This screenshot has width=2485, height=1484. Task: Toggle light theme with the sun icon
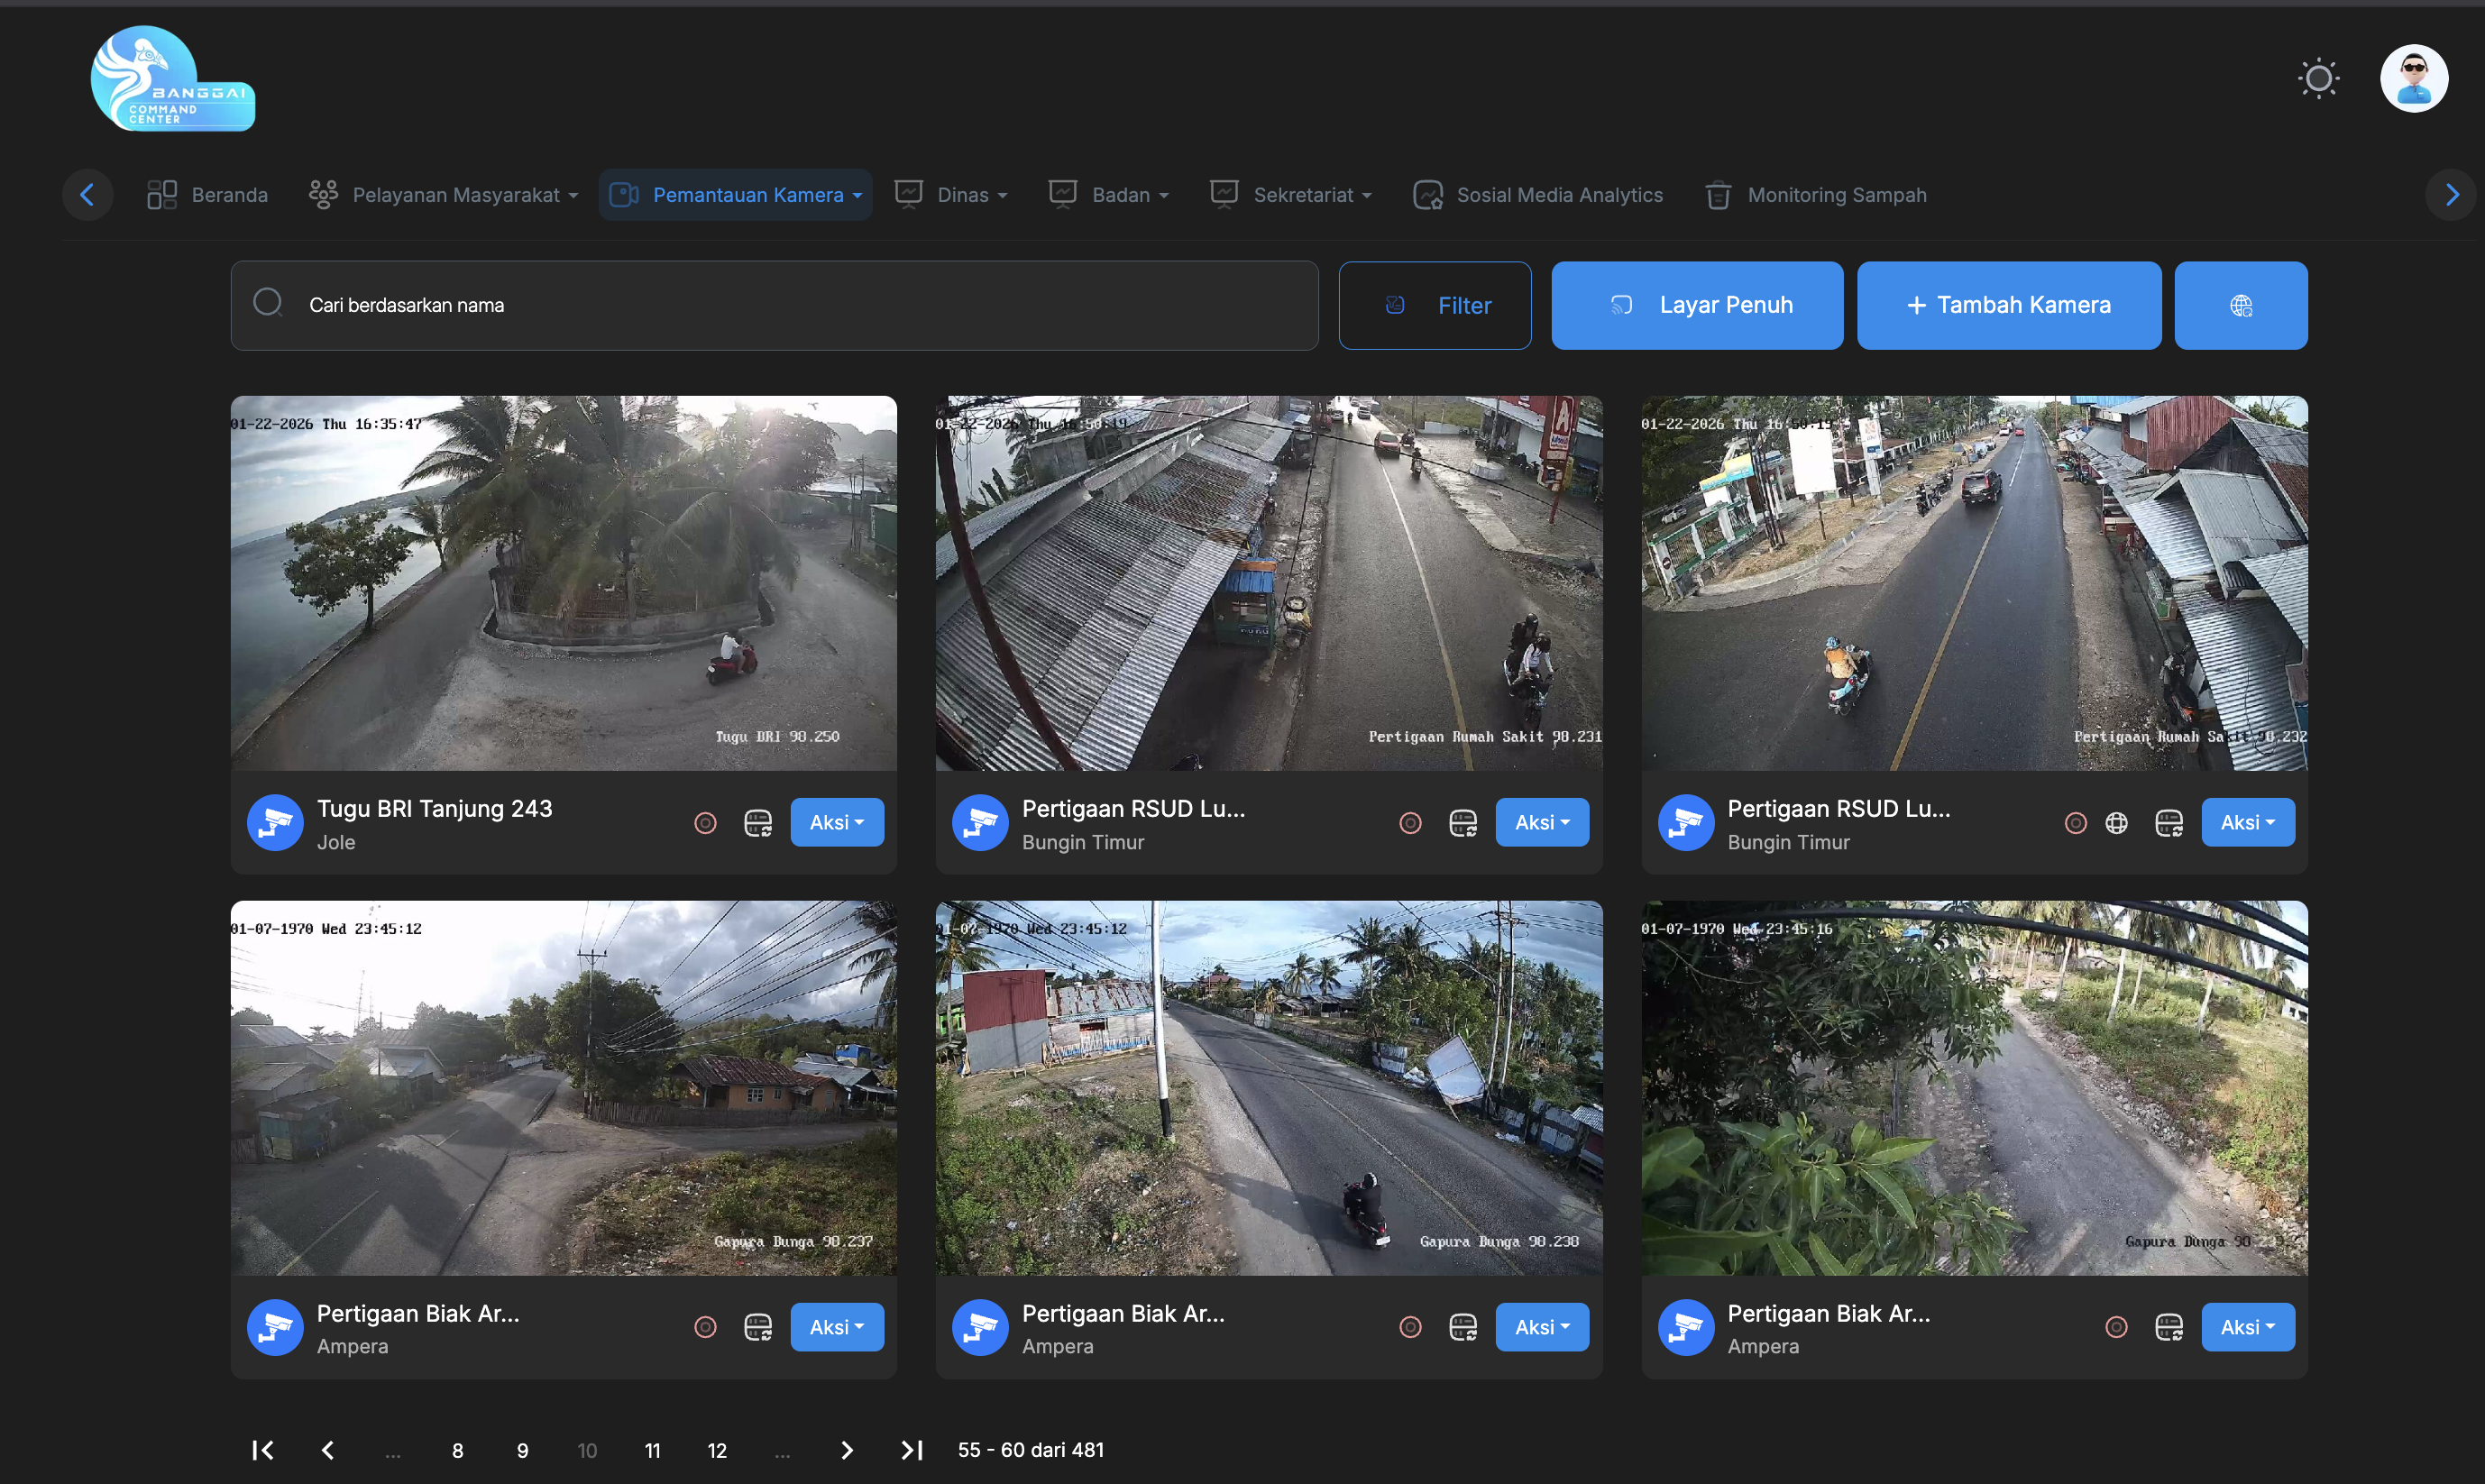[2318, 78]
